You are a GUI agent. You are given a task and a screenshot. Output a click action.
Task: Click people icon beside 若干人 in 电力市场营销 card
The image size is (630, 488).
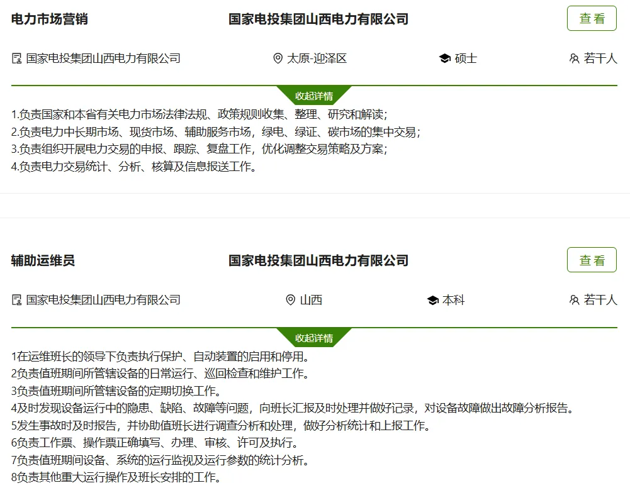tap(574, 58)
